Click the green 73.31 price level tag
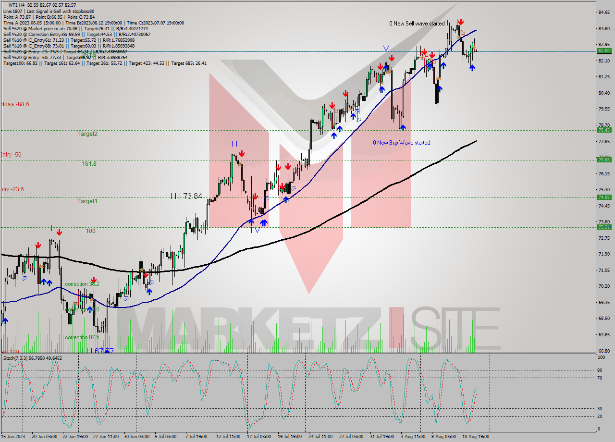 click(x=604, y=227)
